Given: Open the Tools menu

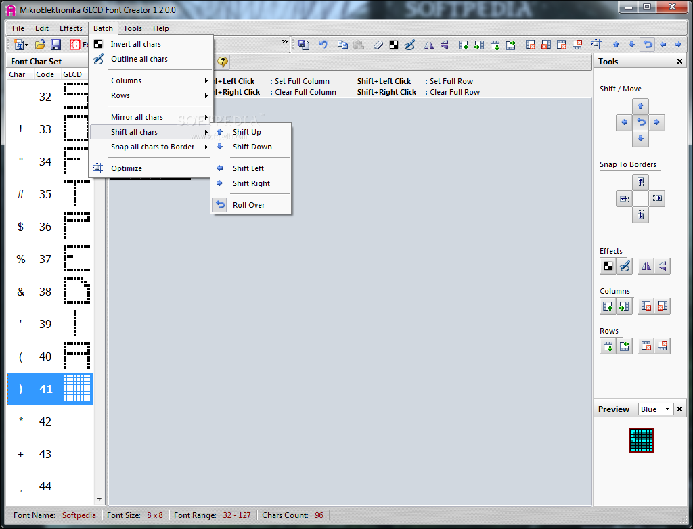Looking at the screenshot, I should (133, 28).
